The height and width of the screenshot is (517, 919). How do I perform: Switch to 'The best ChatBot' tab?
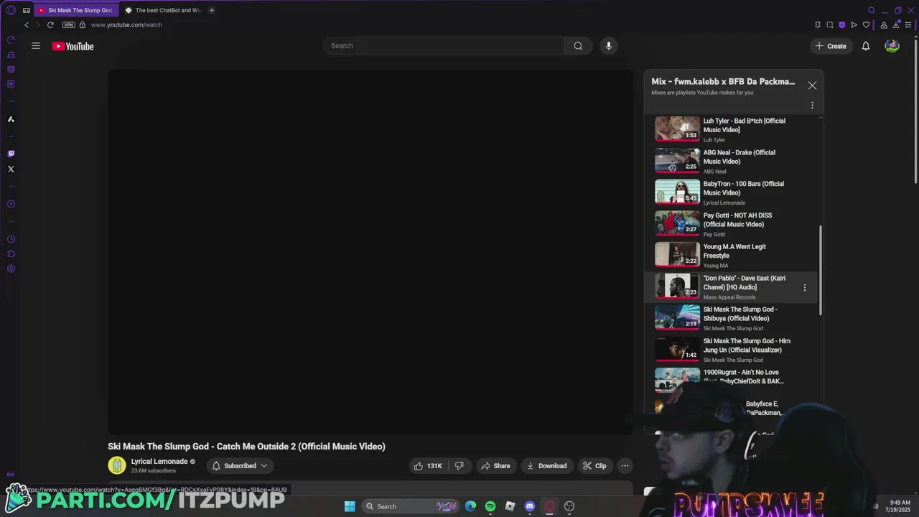click(162, 10)
